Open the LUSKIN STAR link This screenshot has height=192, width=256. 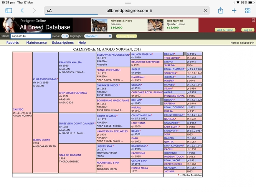(x=104, y=146)
